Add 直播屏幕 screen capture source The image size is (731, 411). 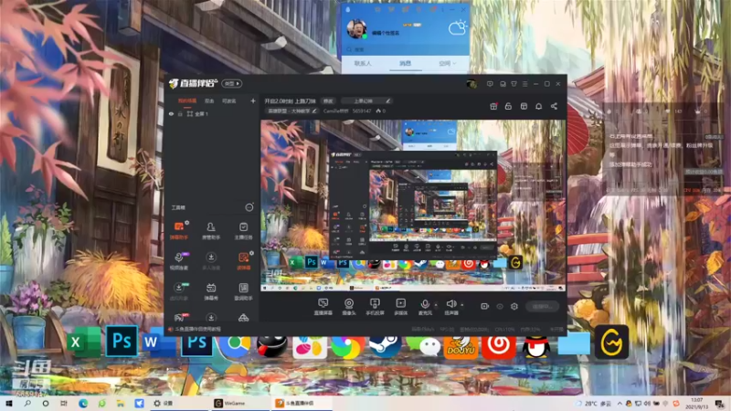click(323, 307)
